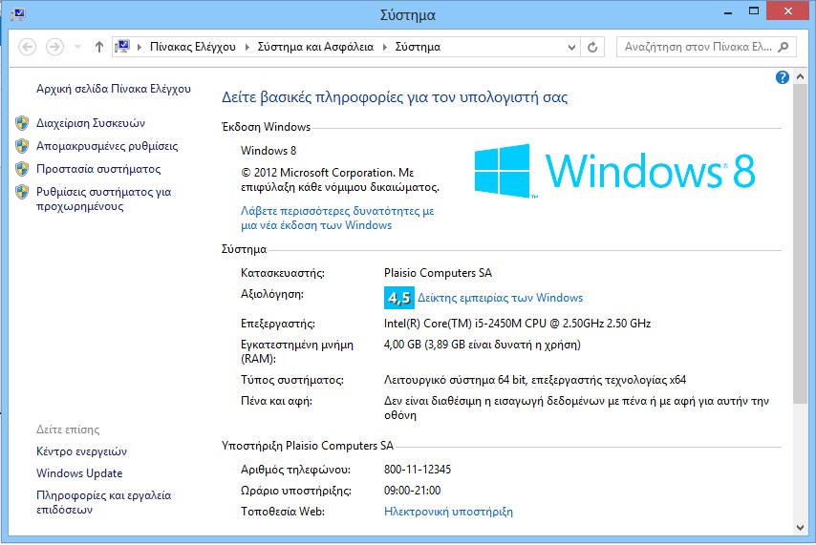This screenshot has height=545, width=816.
Task: Open the recent locations dropdown arrow
Action: pos(78,47)
